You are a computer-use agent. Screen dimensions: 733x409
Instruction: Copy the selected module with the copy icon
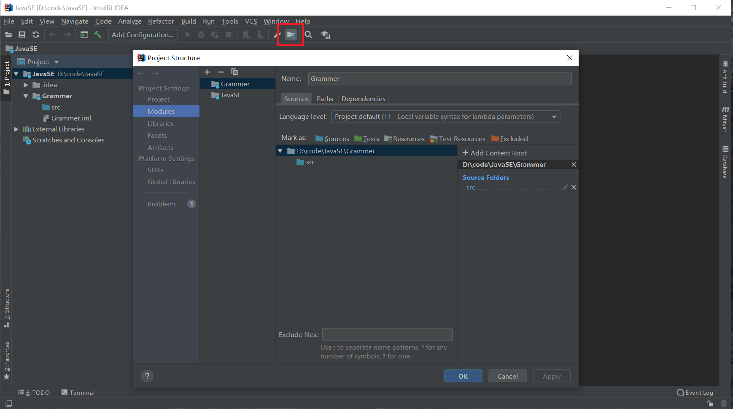click(x=234, y=72)
